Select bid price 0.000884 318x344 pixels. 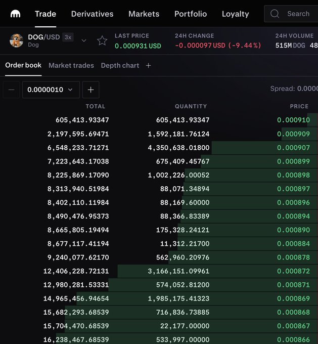(293, 243)
